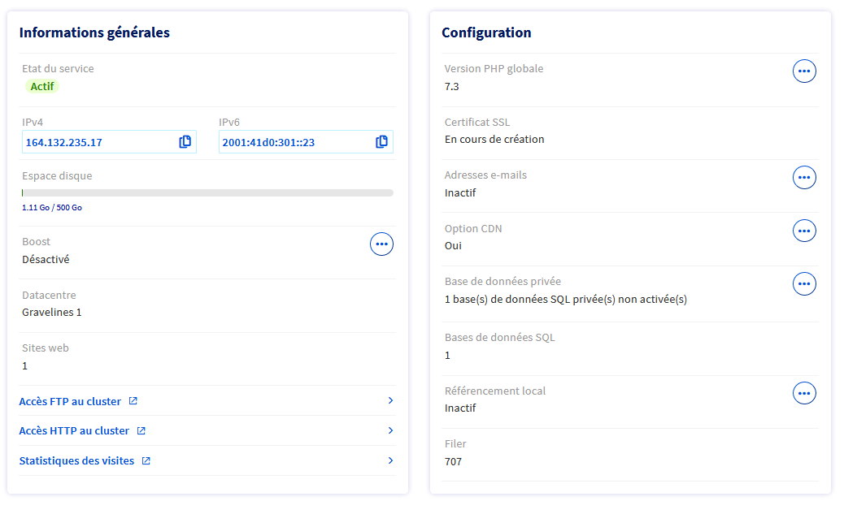This screenshot has width=844, height=514.
Task: Select the IPv6 address field 2001:41d0:301::23
Action: (x=293, y=142)
